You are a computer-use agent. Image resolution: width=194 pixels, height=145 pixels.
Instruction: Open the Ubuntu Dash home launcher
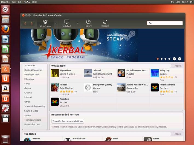(x=5, y=9)
